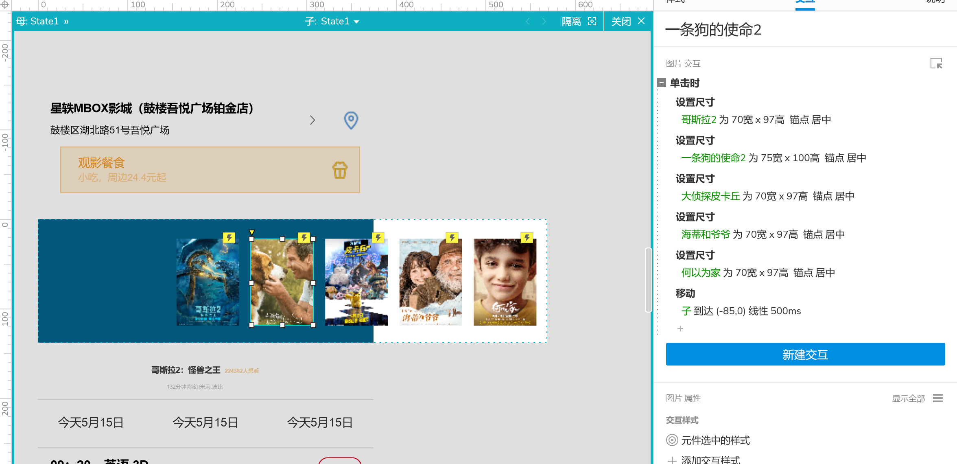Viewport: 957px width, 464px height.
Task: Collapse the 单击时 event section
Action: pyautogui.click(x=662, y=83)
